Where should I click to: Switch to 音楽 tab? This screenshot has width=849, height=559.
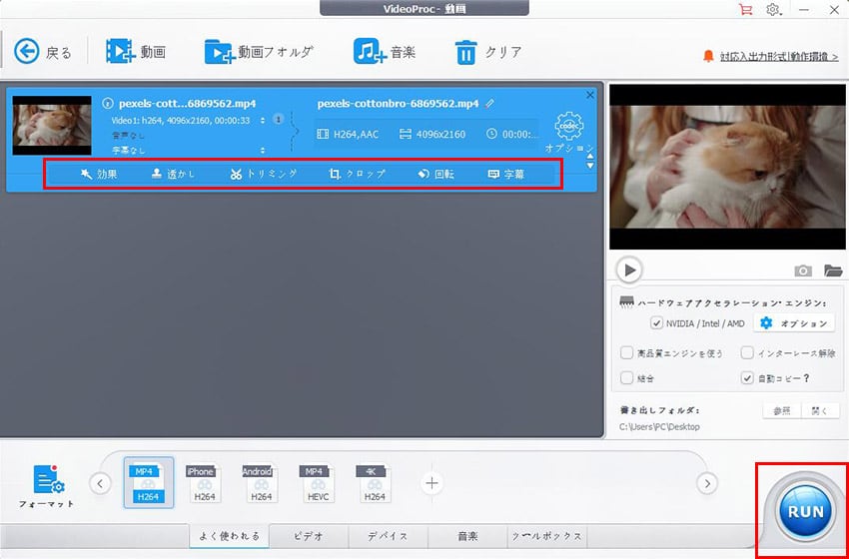[x=467, y=536]
